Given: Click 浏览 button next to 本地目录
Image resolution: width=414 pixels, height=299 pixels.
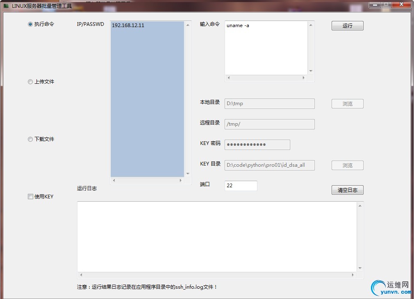Looking at the screenshot, I should [x=348, y=104].
